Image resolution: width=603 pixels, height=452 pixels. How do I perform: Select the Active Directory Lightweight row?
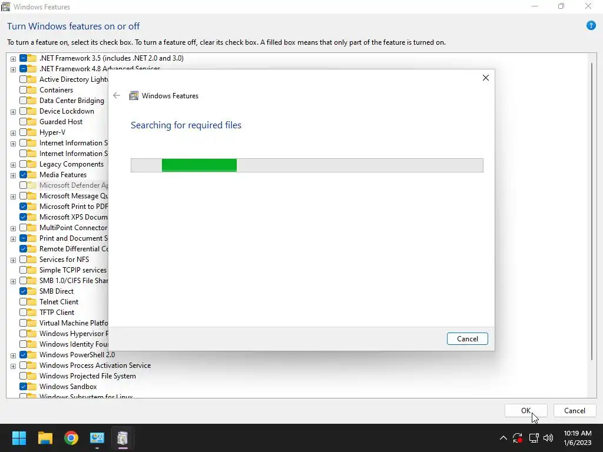click(x=74, y=79)
